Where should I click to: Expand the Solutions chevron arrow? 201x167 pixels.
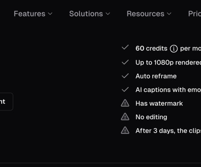(108, 14)
